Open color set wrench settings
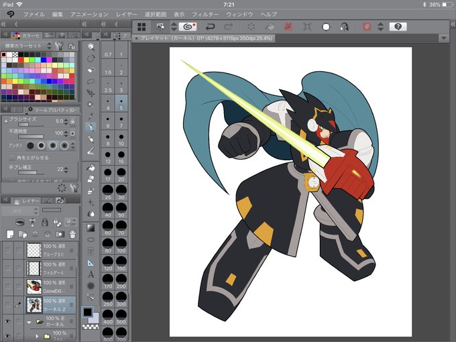Image resolution: width=456 pixels, height=342 pixels. point(59,46)
